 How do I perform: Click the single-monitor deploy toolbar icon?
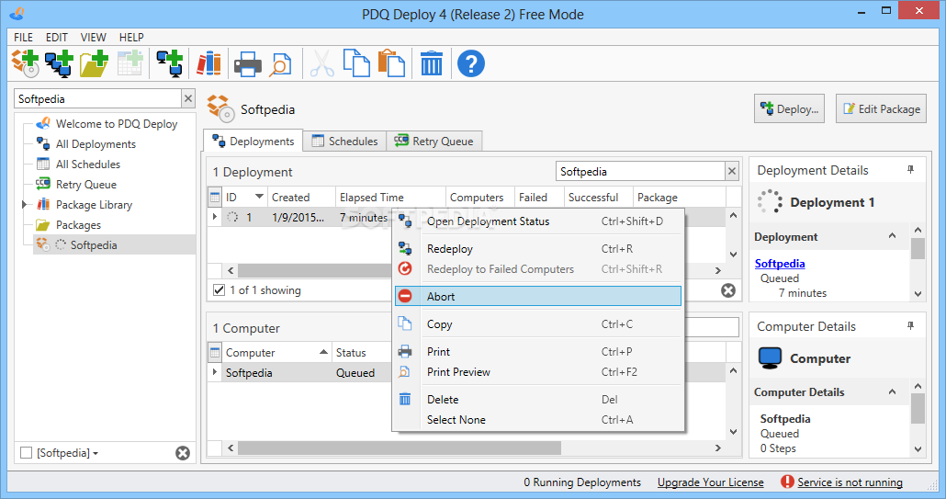click(x=170, y=63)
